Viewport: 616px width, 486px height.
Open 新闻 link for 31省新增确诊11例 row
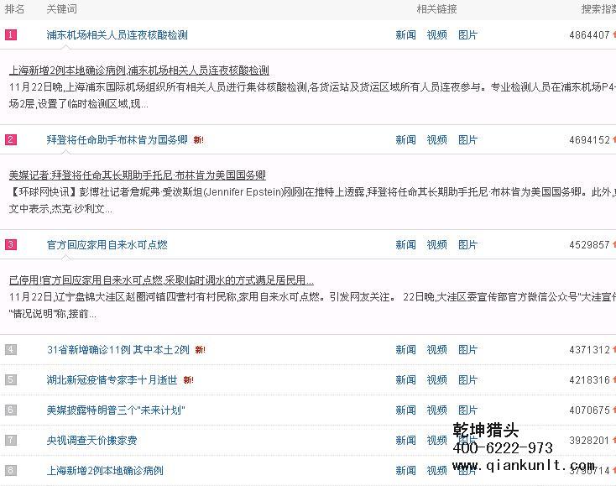pos(405,350)
